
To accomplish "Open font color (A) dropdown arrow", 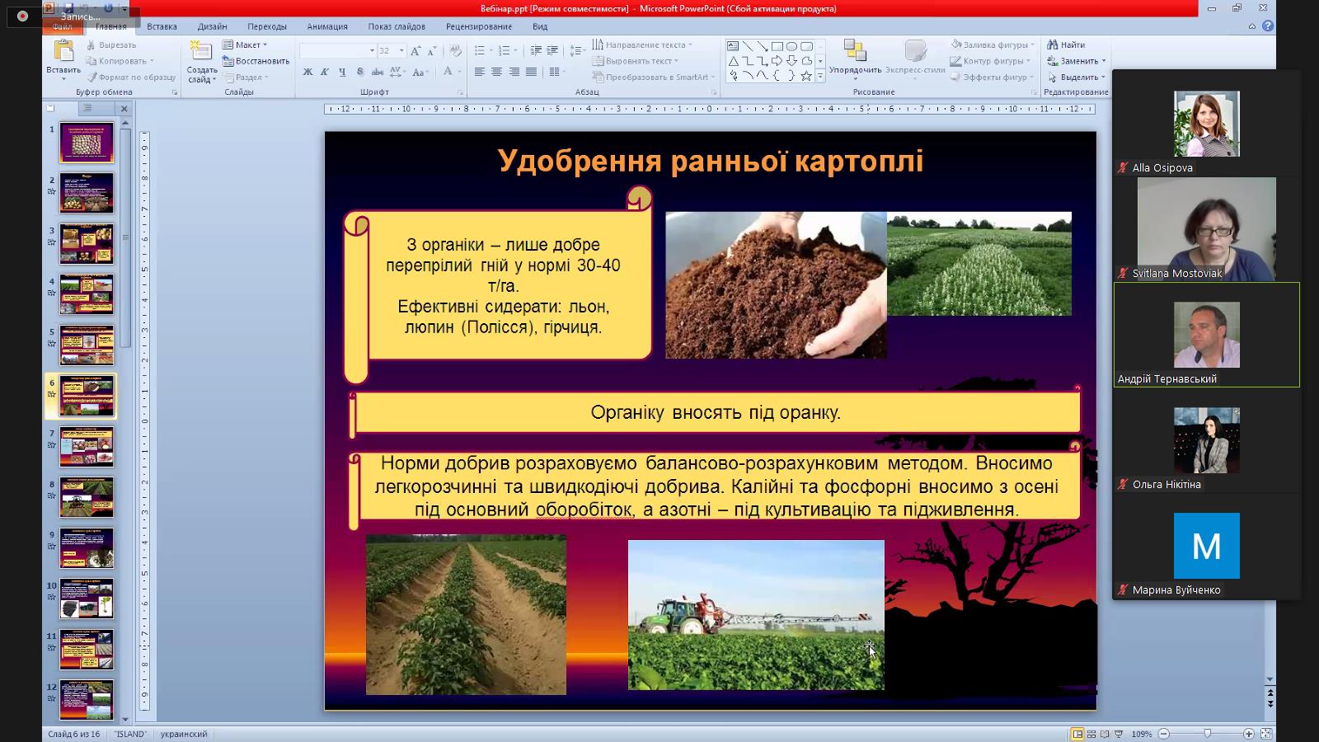I will coord(459,73).
